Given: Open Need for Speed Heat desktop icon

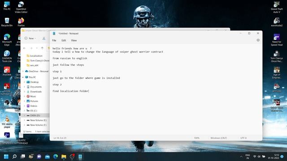Looking at the screenshot, I should point(277,40).
